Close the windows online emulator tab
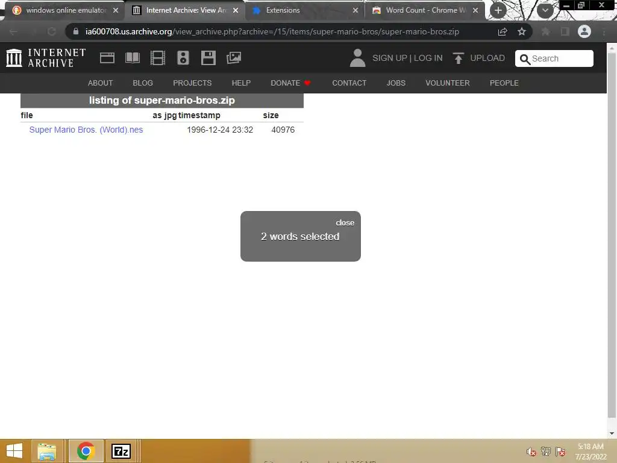617x463 pixels. click(x=116, y=10)
